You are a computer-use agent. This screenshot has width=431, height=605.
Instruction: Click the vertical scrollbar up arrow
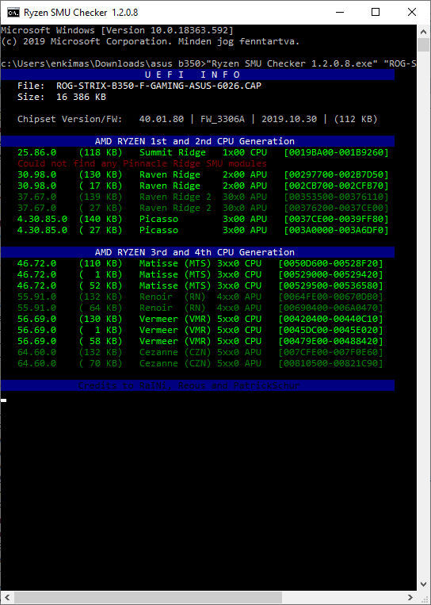[423, 31]
